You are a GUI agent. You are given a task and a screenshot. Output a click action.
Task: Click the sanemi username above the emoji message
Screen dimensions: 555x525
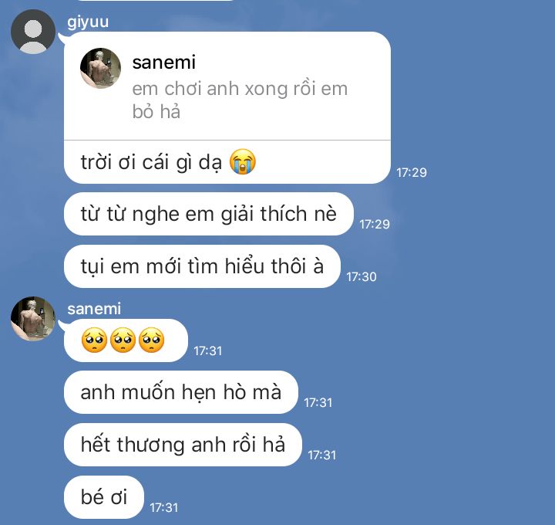click(x=94, y=309)
